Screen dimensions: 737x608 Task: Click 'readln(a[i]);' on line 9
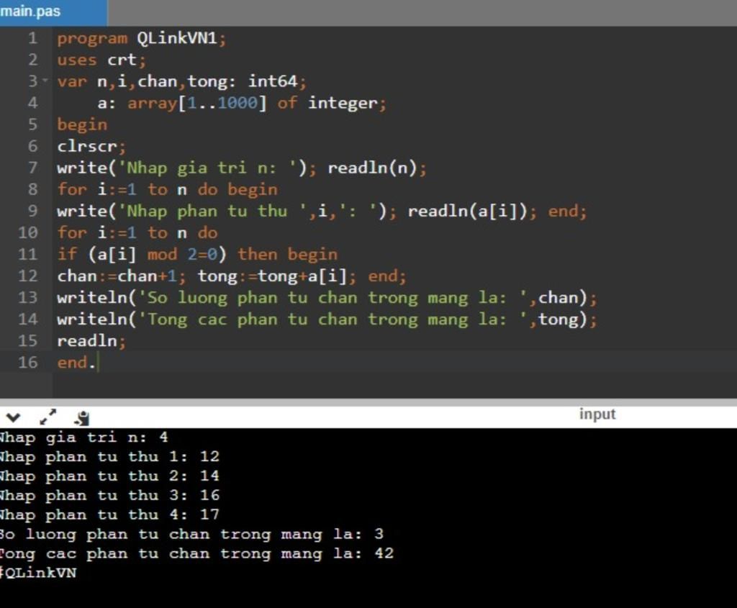tap(472, 211)
